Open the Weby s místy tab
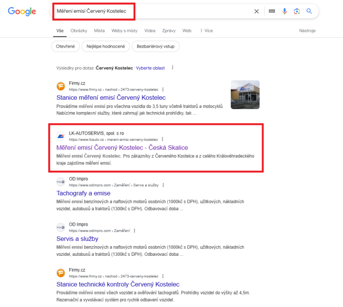This screenshot has height=307, width=343. click(125, 31)
